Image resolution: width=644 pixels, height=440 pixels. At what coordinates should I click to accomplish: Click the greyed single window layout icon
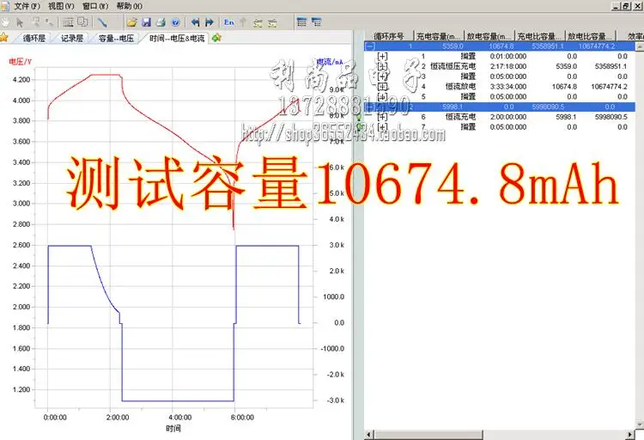pyautogui.click(x=69, y=22)
